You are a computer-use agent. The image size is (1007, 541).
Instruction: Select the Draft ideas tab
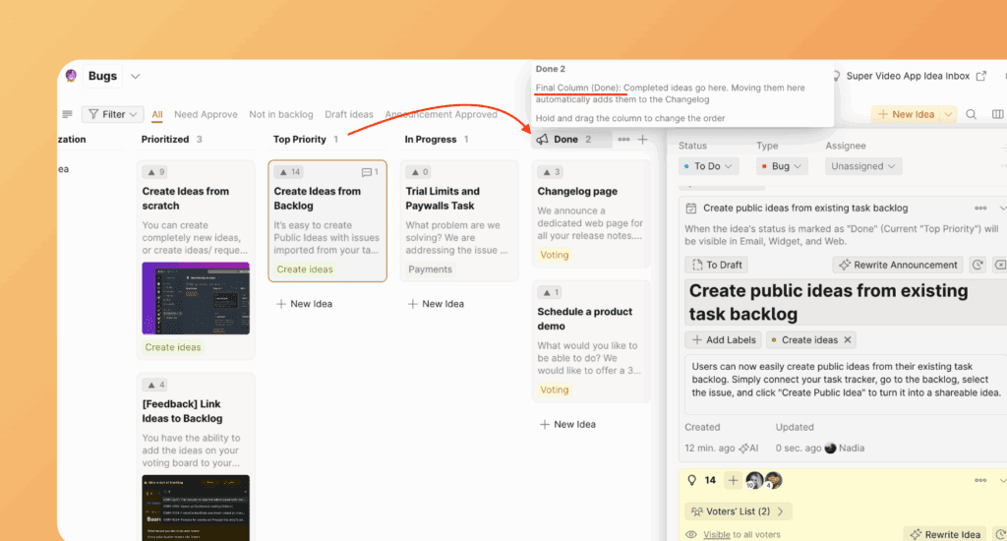(x=349, y=115)
